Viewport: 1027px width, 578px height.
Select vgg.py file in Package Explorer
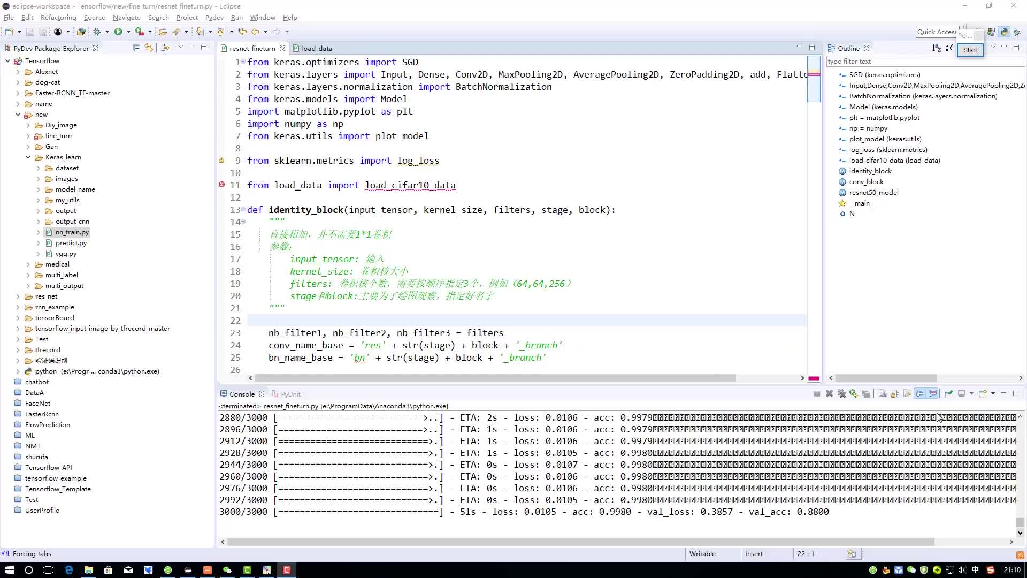point(66,254)
